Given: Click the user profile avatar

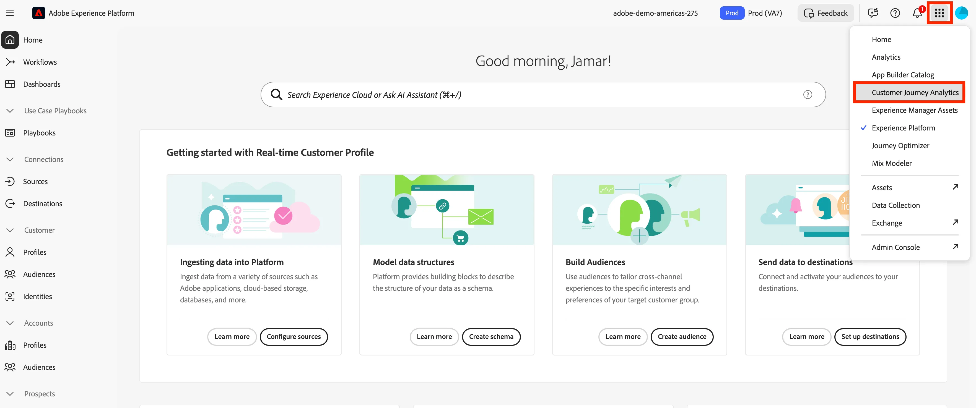Looking at the screenshot, I should click(962, 13).
